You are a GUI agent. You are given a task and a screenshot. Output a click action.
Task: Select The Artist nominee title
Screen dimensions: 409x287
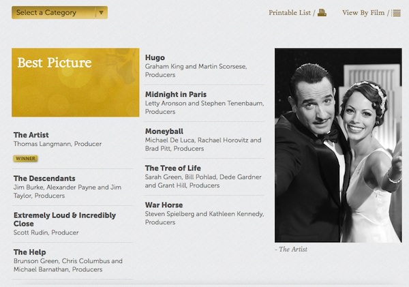[x=31, y=135]
